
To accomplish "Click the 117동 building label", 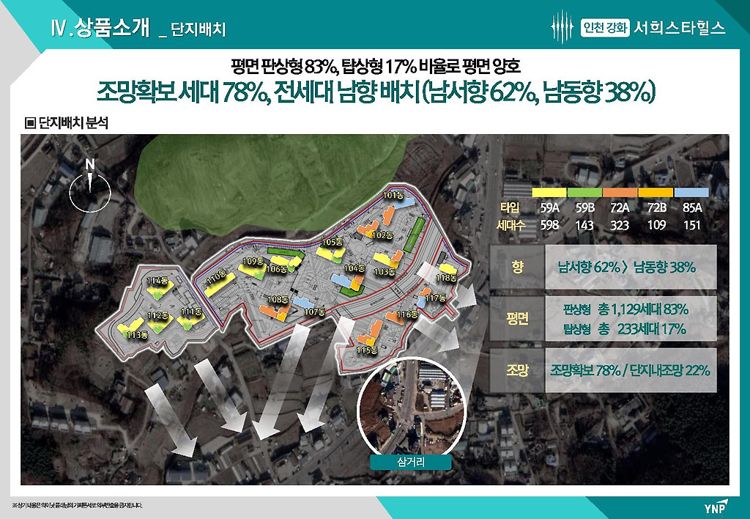I will click(x=435, y=298).
